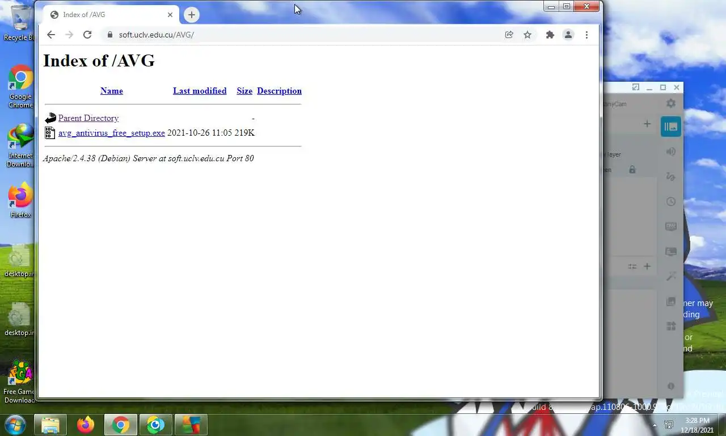This screenshot has height=436, width=726.
Task: Open the Firefox desktop shortcut
Action: tap(20, 200)
